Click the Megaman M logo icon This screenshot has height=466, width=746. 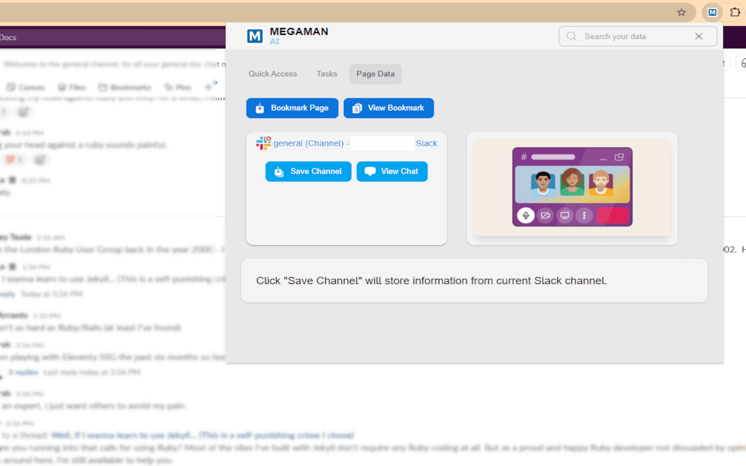(x=255, y=36)
